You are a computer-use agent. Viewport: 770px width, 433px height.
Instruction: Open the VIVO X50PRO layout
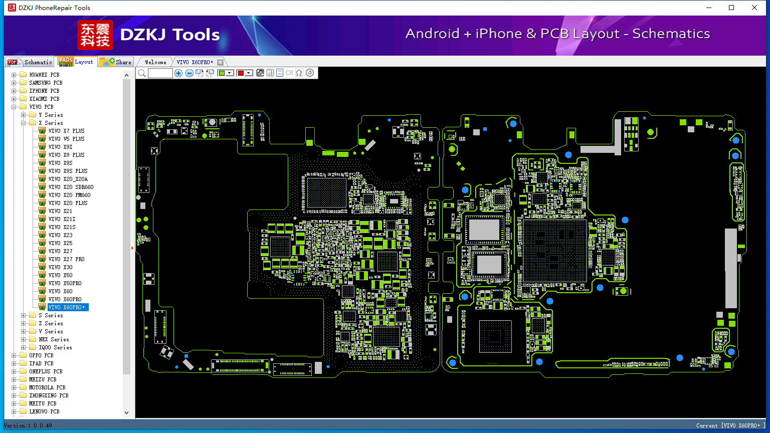tap(65, 283)
